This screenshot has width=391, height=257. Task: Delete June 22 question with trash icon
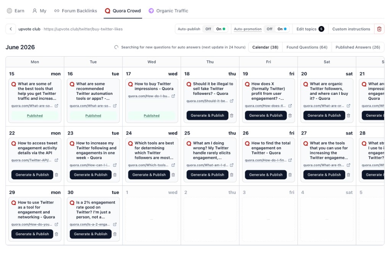57,175
